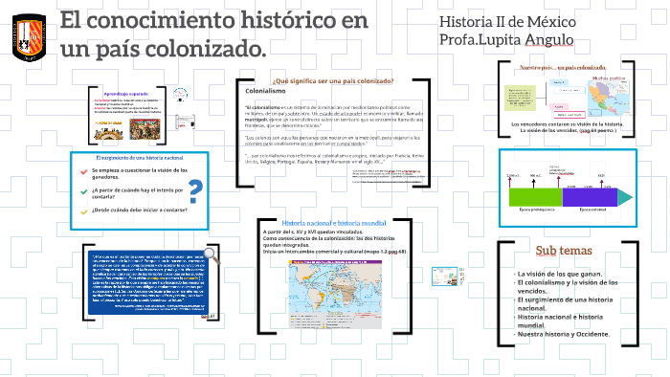Click 'El surgimiento de una historia nacional.' subtema bullet
This screenshot has height=377, width=670.
pyautogui.click(x=565, y=304)
